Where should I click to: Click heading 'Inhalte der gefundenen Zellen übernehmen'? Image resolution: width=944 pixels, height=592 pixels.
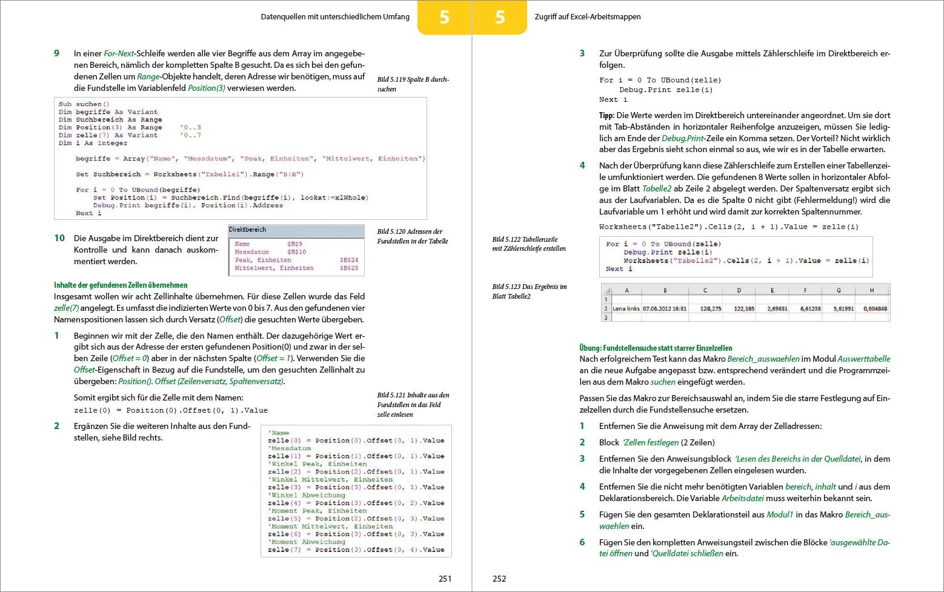tap(121, 285)
